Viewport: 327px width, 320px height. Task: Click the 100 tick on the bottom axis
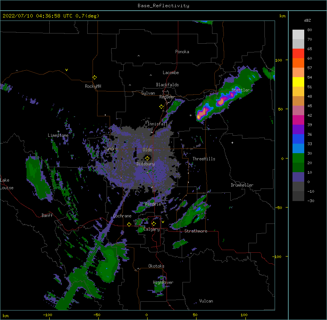(244, 315)
